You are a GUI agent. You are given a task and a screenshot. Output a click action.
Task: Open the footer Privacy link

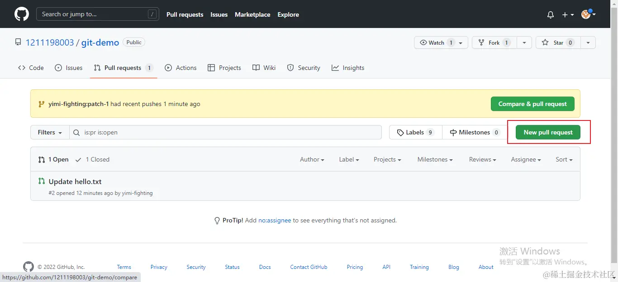(x=159, y=267)
